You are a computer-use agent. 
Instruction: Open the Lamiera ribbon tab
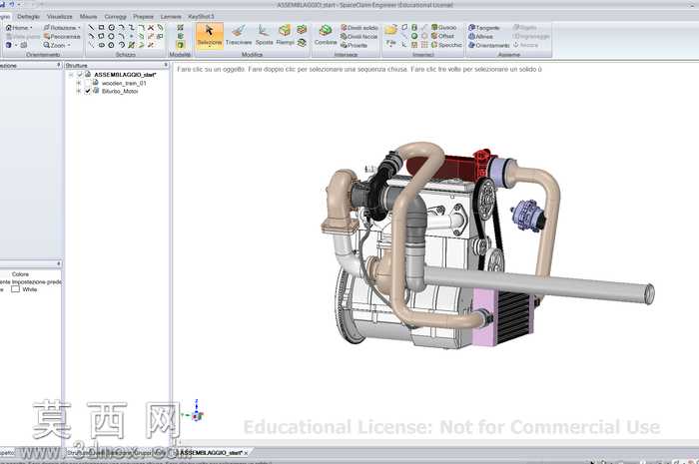(171, 17)
